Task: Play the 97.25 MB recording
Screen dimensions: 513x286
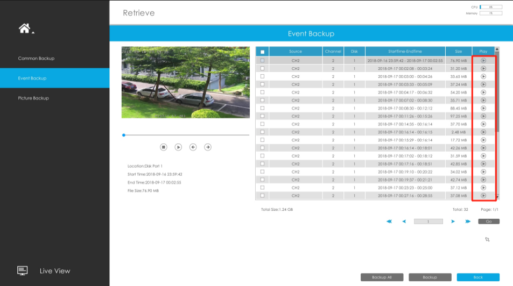Action: point(483,116)
